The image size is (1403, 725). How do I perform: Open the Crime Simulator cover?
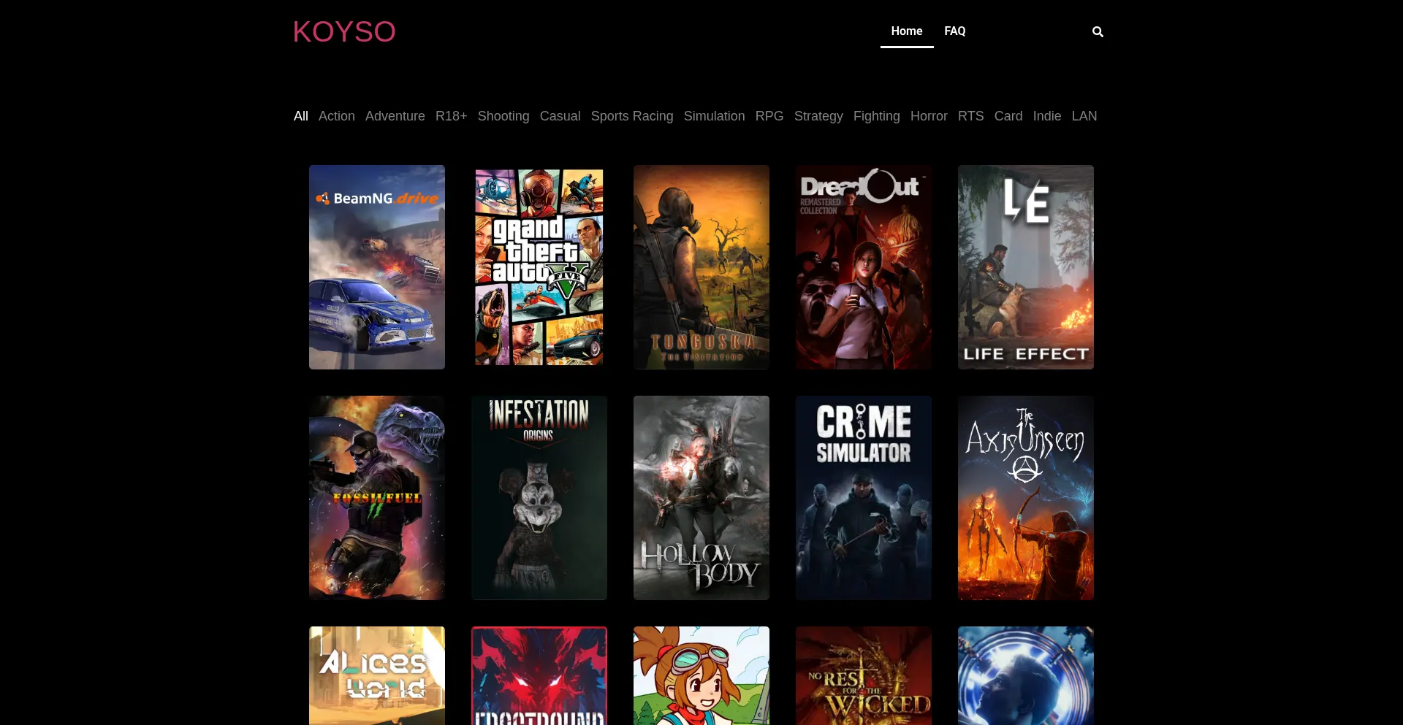pyautogui.click(x=864, y=498)
